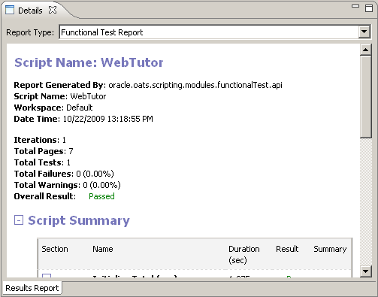
Task: Open the Report Type dropdown arrow
Action: point(364,32)
